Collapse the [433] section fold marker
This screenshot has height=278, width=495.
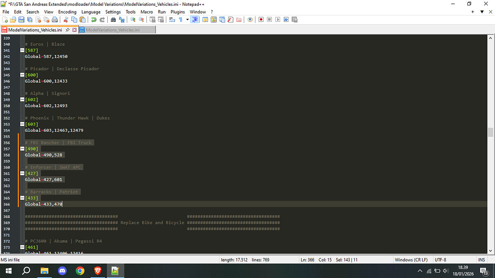pyautogui.click(x=22, y=198)
